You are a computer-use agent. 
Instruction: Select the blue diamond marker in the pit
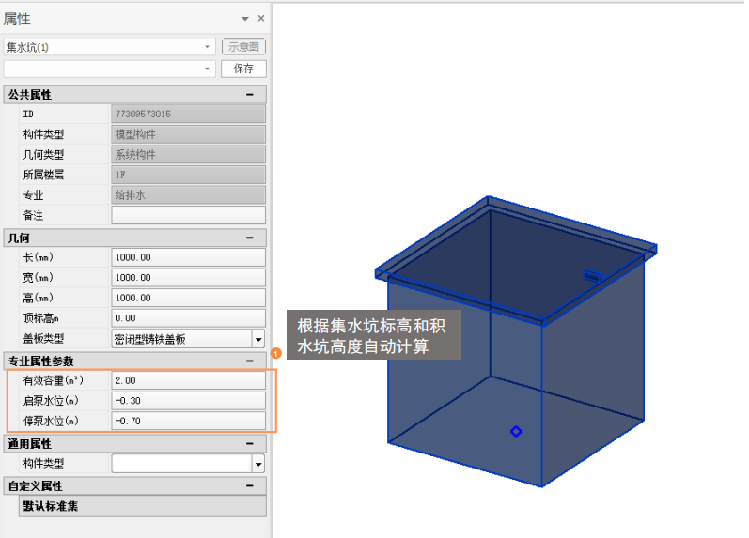516,431
